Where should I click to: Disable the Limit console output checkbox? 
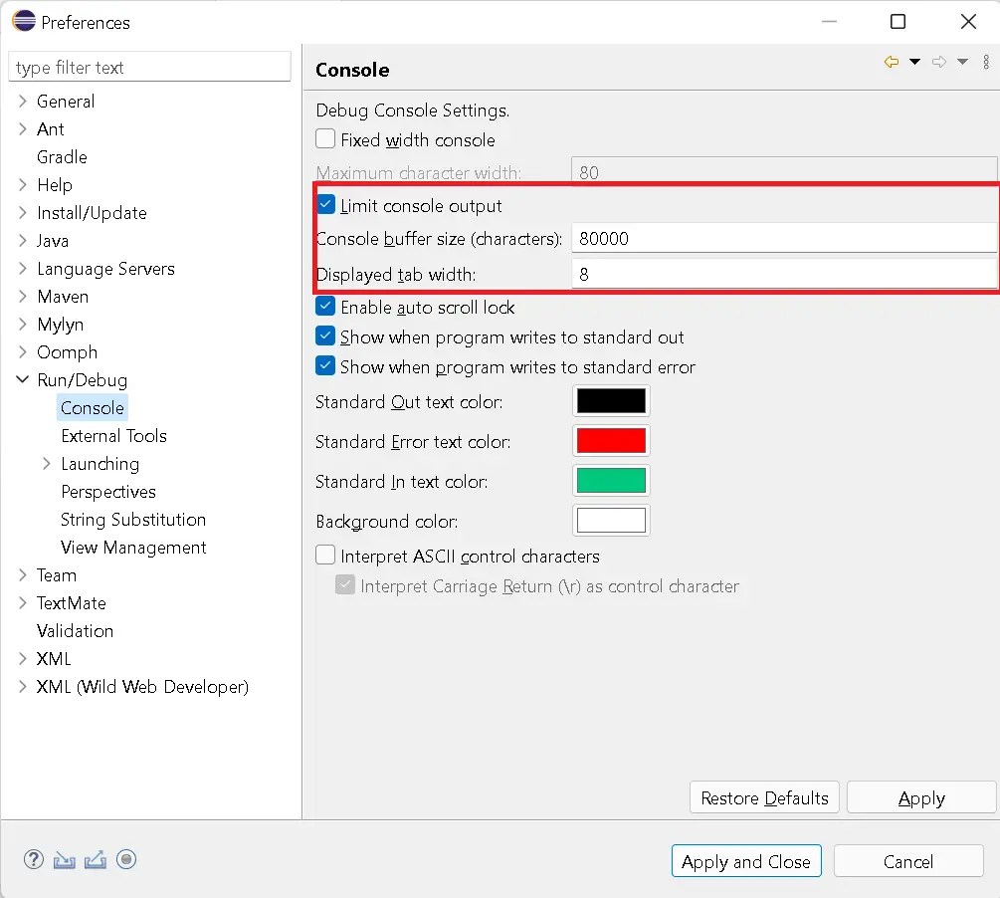(x=324, y=205)
